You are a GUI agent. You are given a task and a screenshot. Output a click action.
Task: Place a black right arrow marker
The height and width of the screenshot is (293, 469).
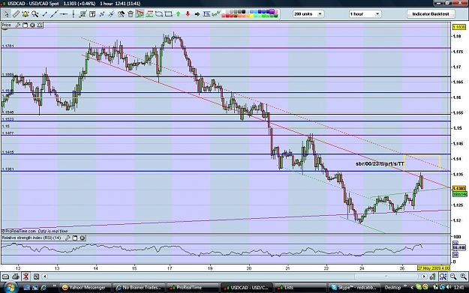(x=197, y=14)
